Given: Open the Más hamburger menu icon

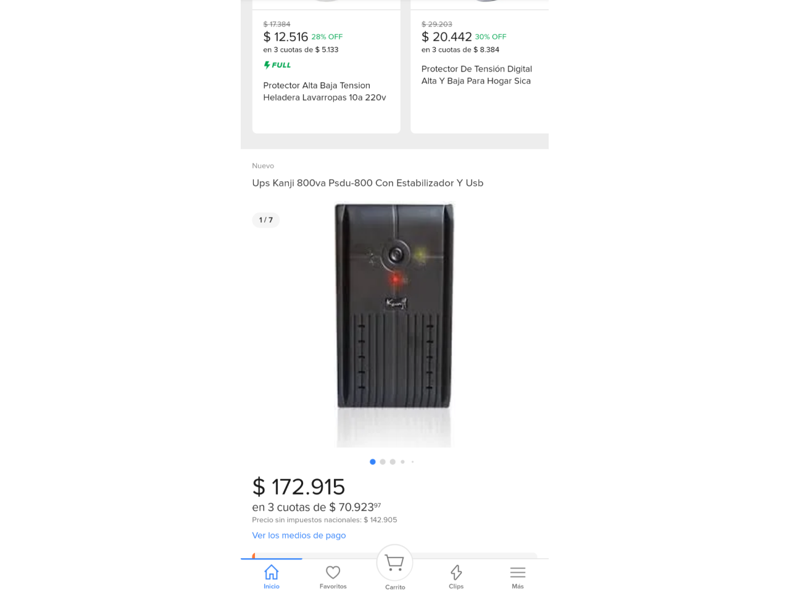Looking at the screenshot, I should [518, 572].
